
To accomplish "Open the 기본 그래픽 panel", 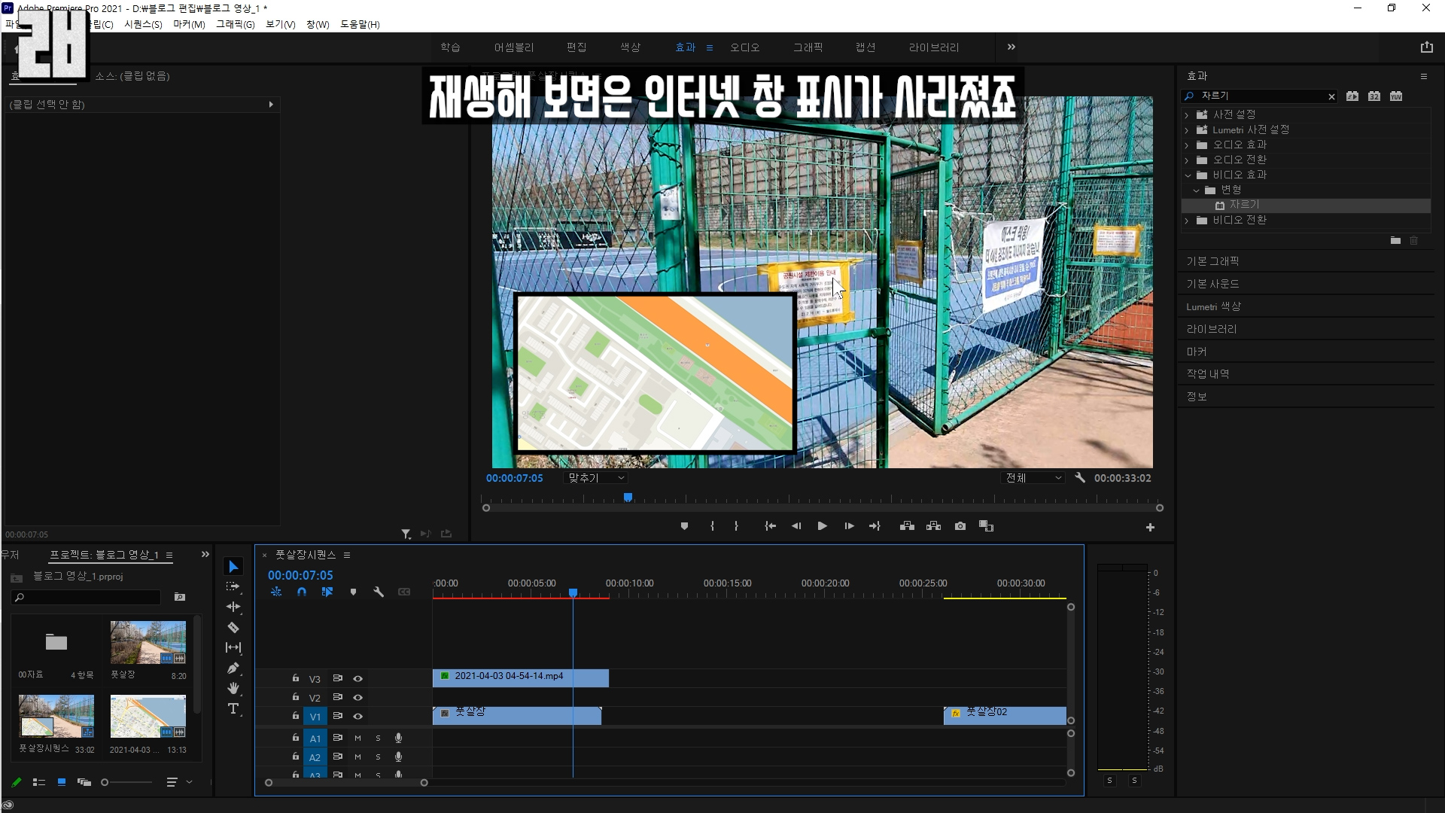I will [x=1212, y=261].
